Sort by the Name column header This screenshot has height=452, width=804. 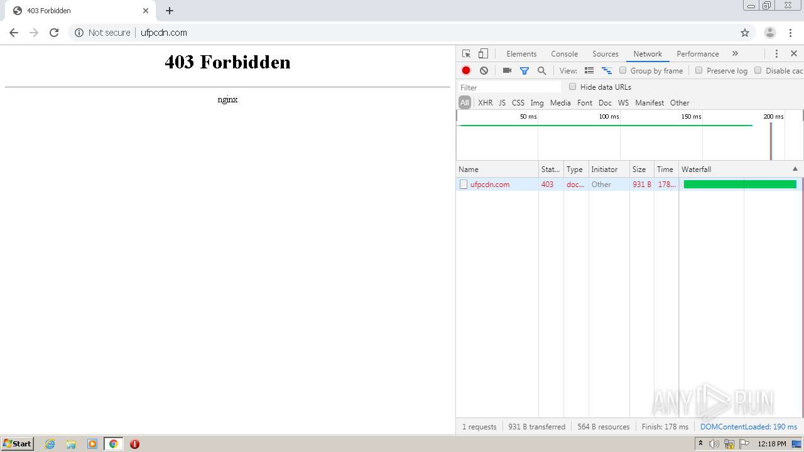click(x=497, y=169)
